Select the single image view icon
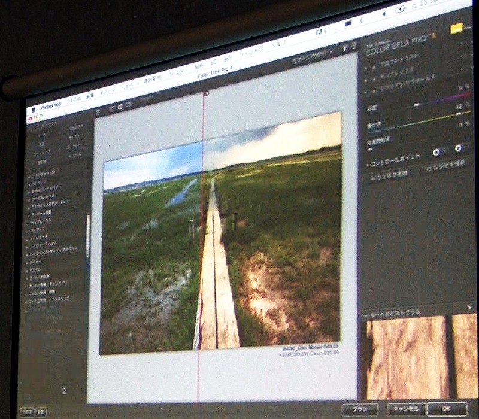The height and width of the screenshot is (419, 479). [x=112, y=108]
